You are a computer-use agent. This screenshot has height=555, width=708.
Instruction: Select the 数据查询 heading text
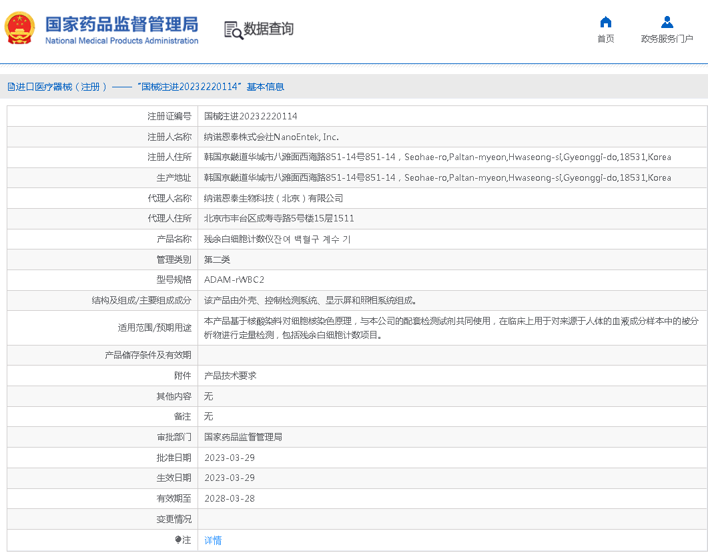[268, 29]
